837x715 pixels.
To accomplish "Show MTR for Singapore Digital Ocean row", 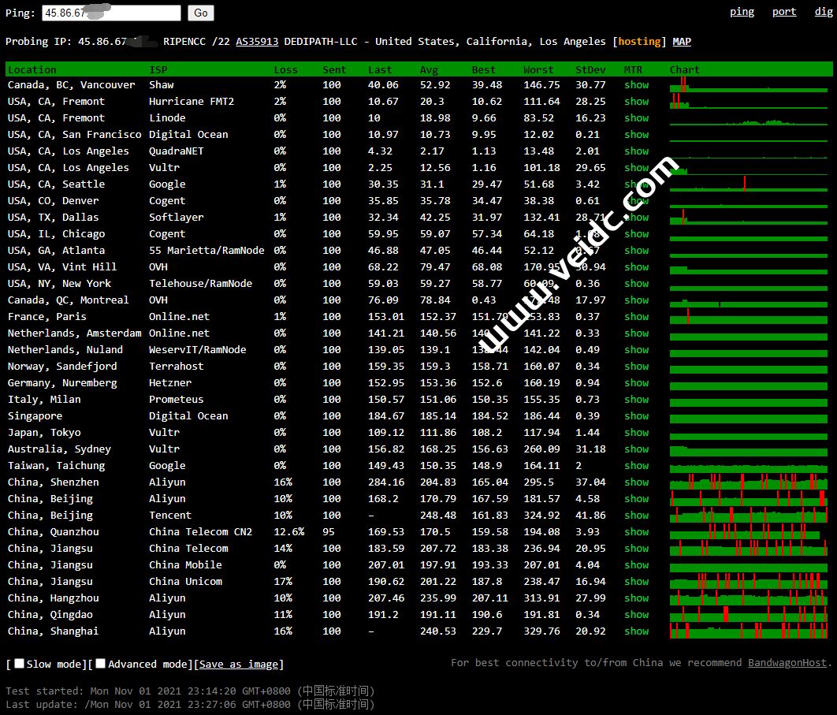I will (636, 416).
